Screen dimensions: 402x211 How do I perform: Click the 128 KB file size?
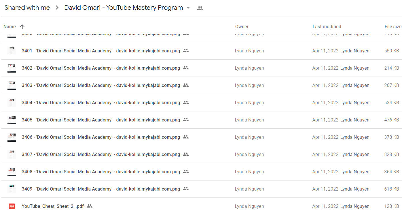[392, 206]
